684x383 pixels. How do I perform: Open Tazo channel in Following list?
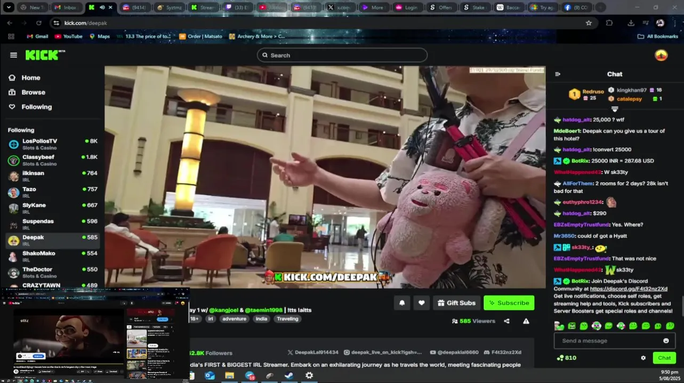point(52,192)
